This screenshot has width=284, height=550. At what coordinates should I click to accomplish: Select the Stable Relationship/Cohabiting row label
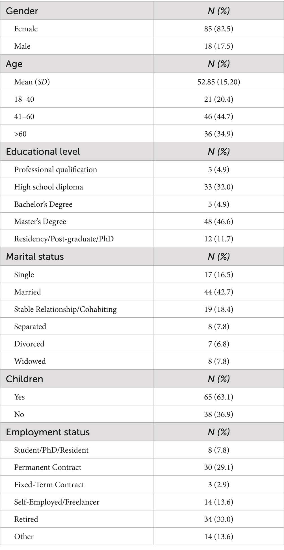coord(65,309)
